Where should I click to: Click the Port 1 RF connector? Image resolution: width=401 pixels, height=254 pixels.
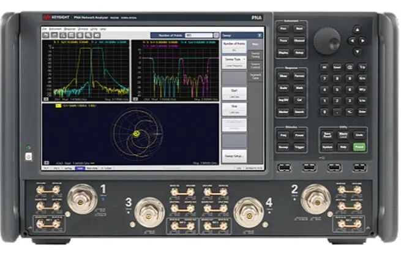click(x=82, y=199)
